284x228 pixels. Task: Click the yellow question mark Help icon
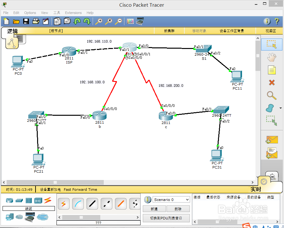277,21
